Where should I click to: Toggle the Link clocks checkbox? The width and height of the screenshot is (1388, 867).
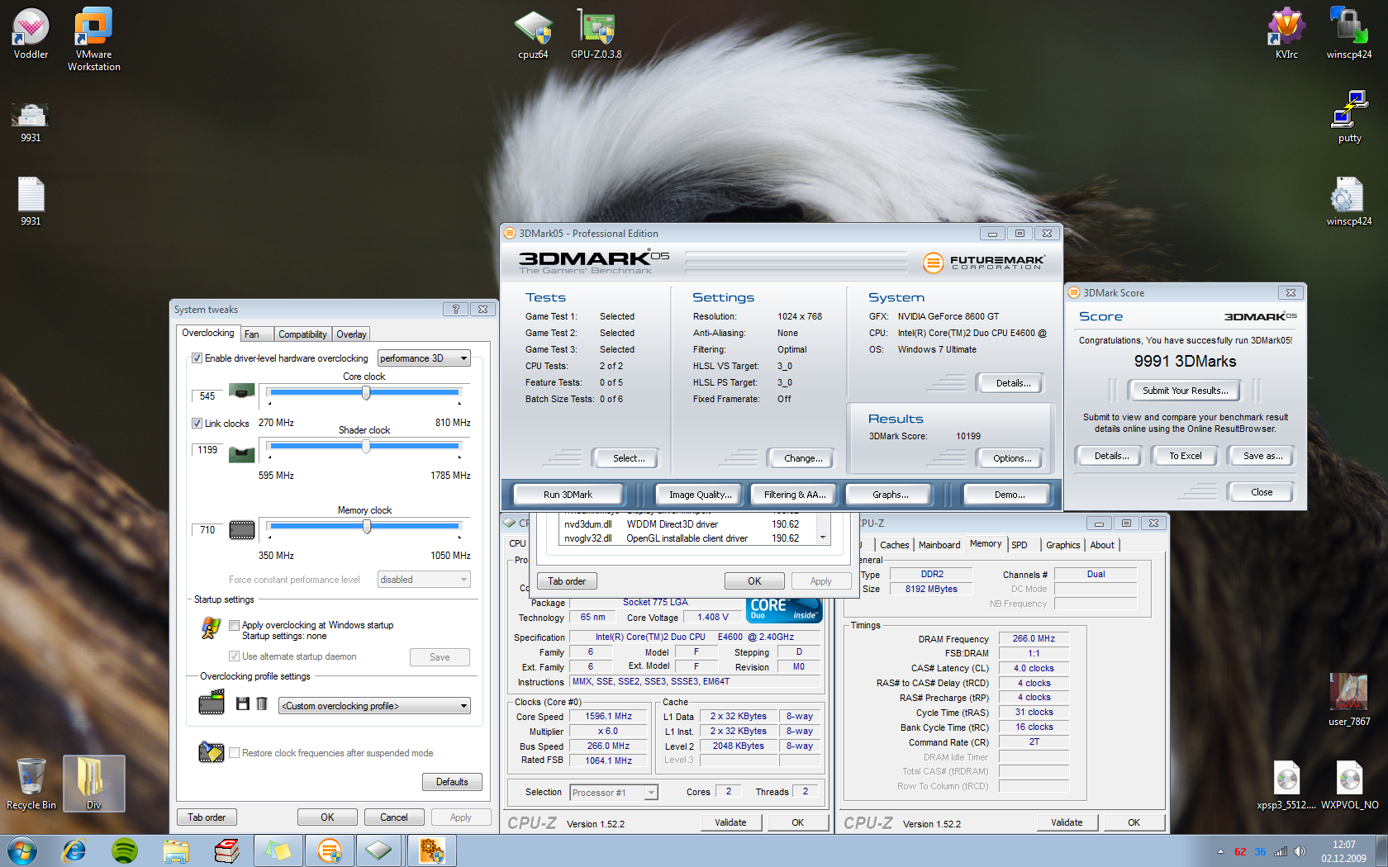tap(197, 424)
